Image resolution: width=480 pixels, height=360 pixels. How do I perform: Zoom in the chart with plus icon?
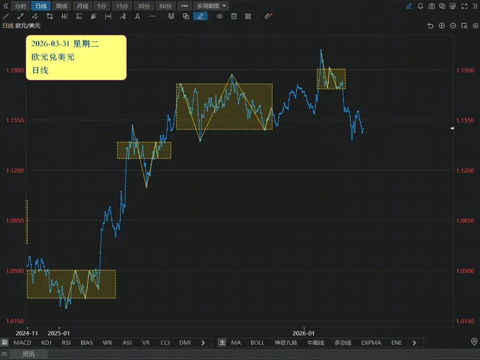[442, 26]
